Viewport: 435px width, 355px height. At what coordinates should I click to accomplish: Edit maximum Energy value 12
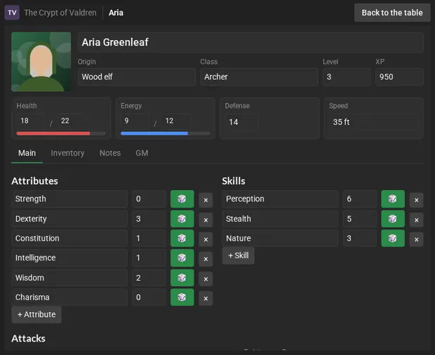(x=176, y=121)
